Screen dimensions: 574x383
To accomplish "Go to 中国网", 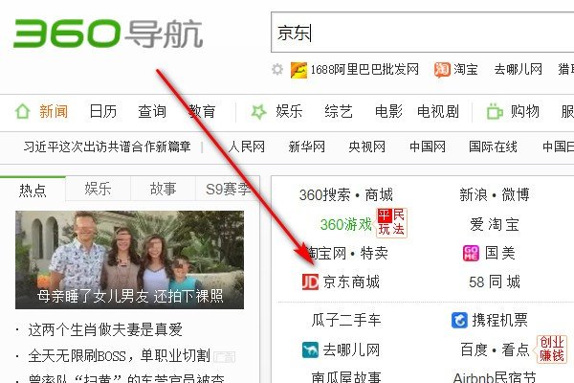I will tap(428, 146).
